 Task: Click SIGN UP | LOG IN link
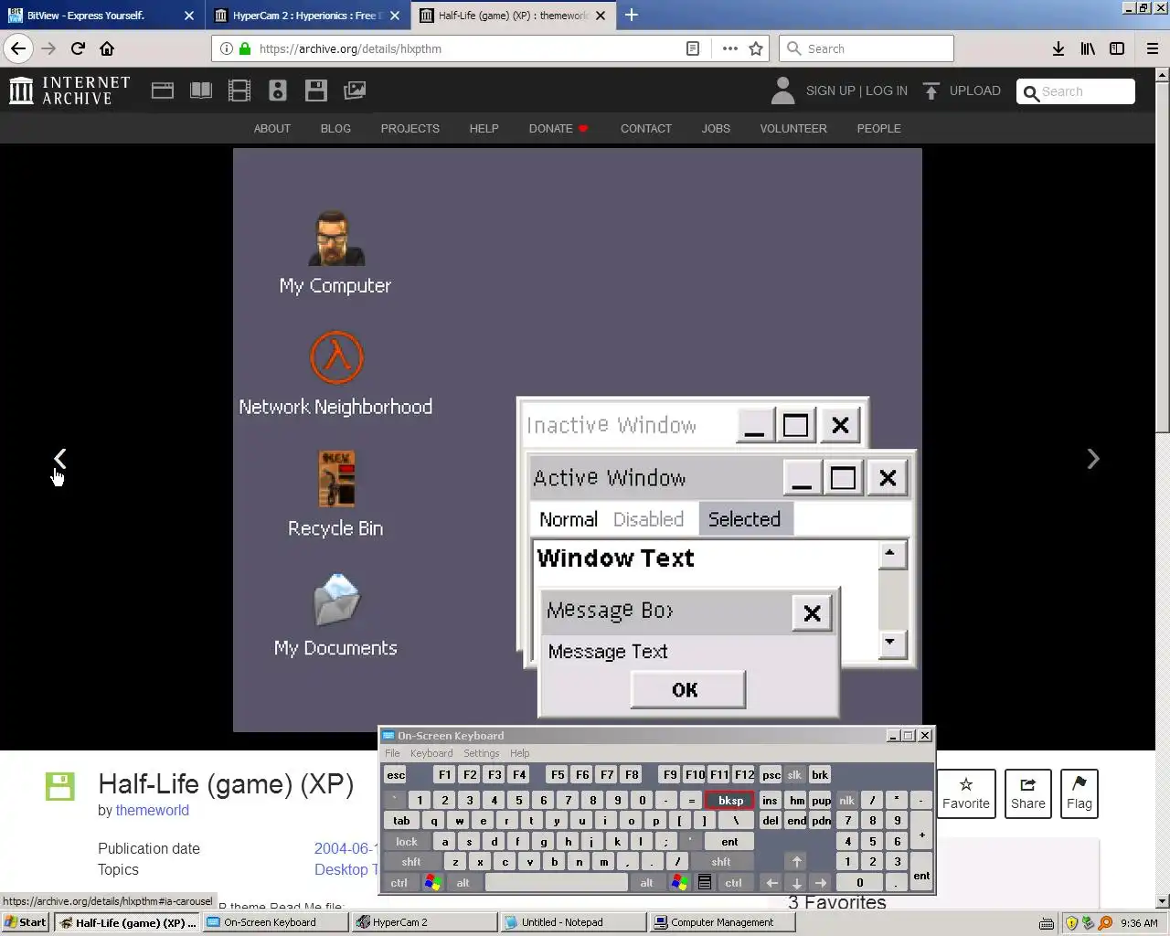856,90
